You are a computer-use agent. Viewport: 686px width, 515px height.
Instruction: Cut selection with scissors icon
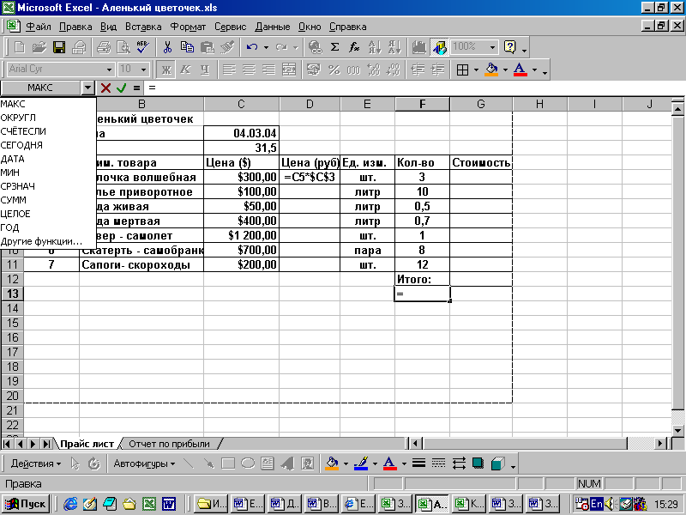click(x=167, y=47)
